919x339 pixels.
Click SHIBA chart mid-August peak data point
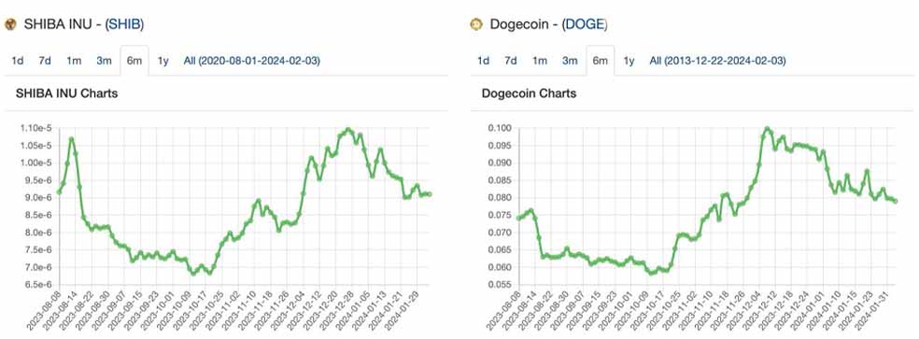click(x=72, y=139)
